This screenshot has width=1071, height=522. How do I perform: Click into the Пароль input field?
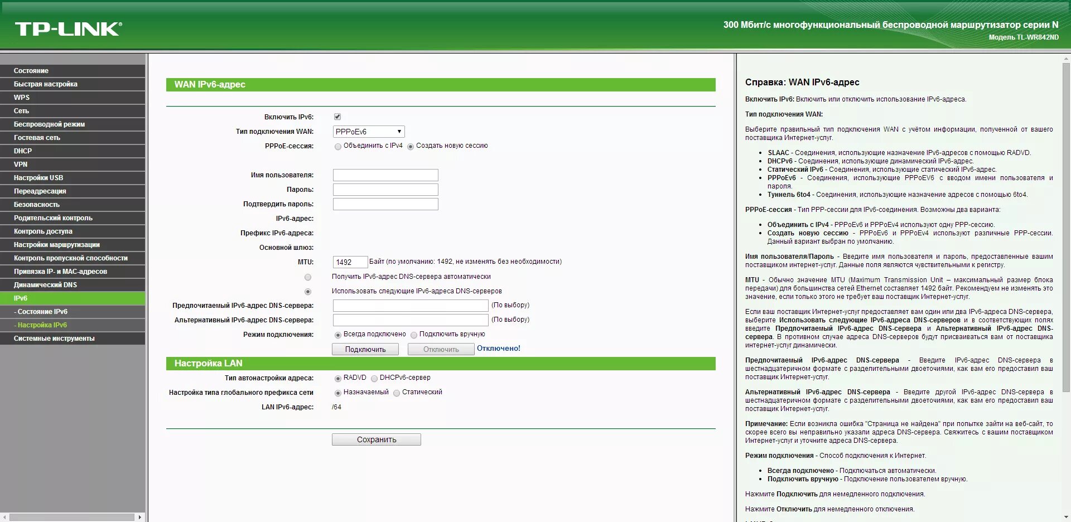tap(385, 190)
